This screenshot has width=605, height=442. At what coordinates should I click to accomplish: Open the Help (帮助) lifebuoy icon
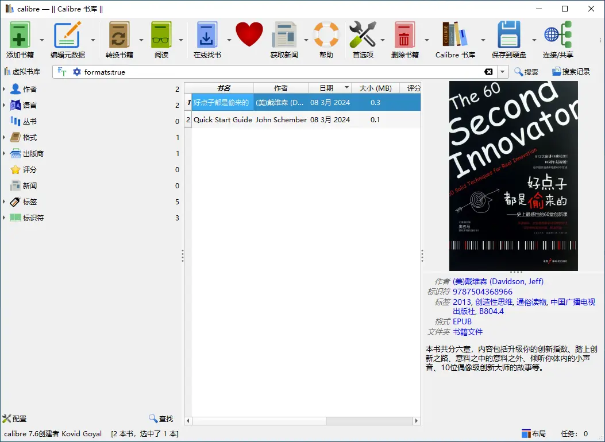coord(326,36)
